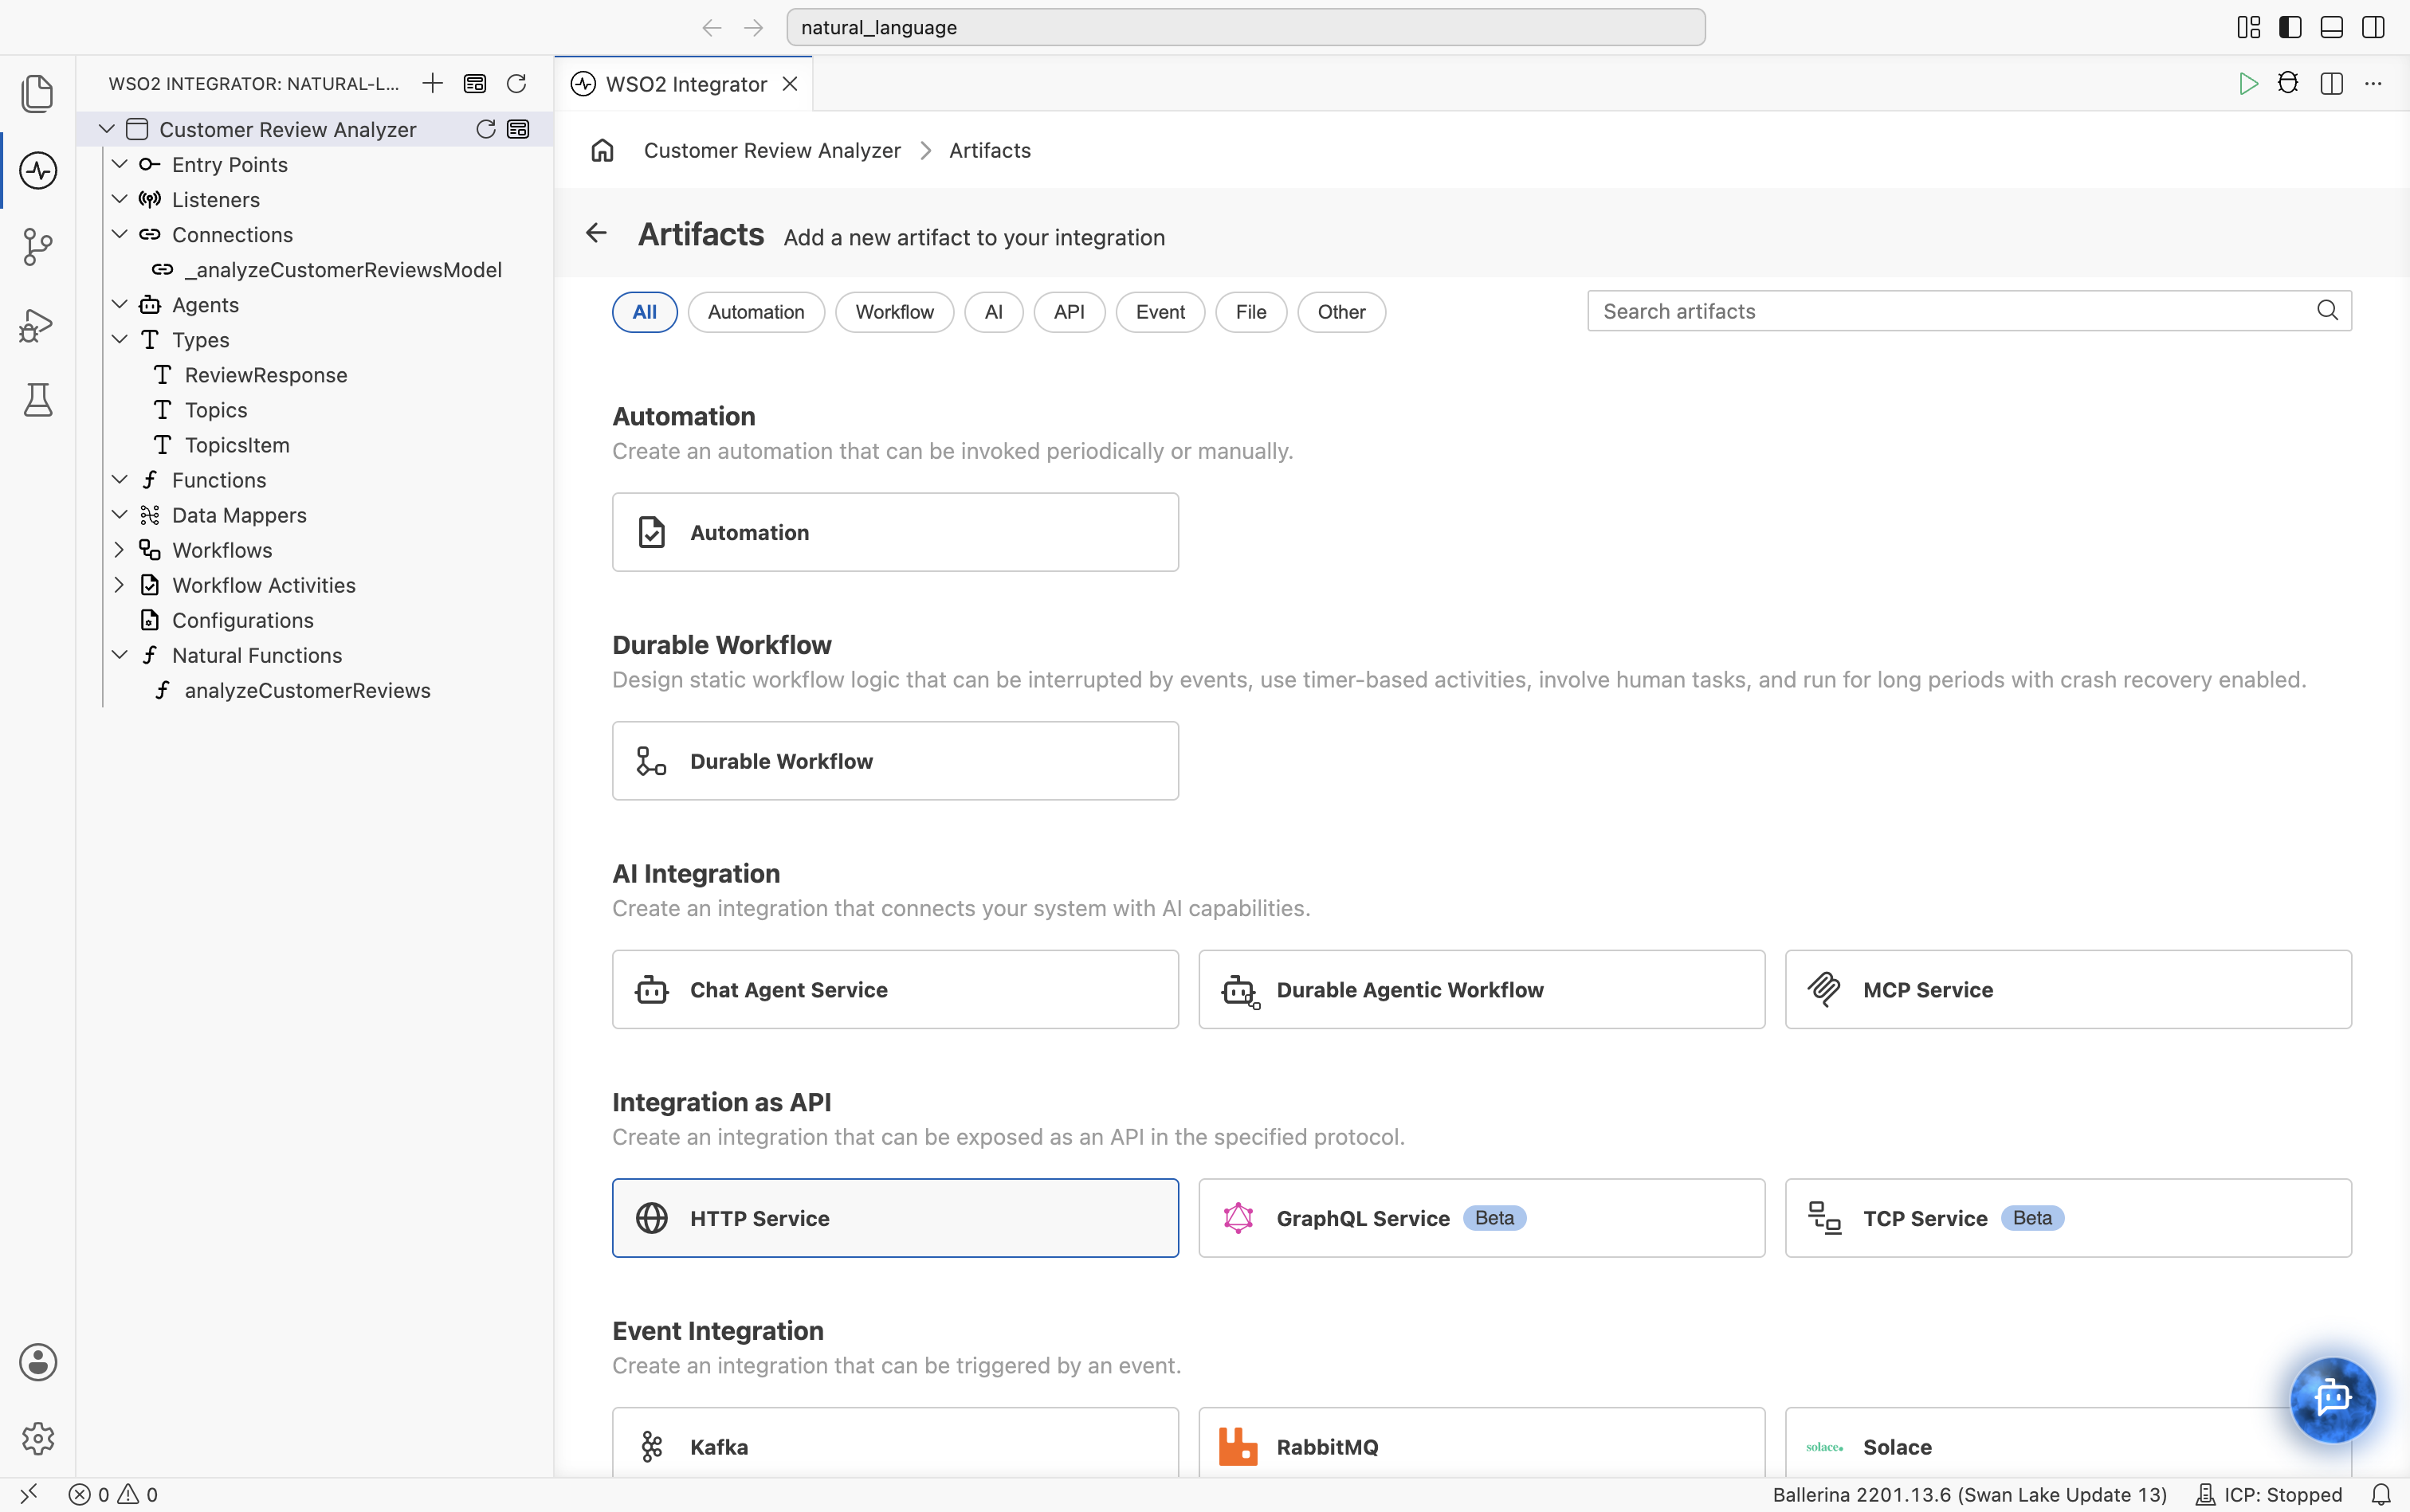
Task: Create a Chat Agent Service artifact
Action: tap(895, 989)
